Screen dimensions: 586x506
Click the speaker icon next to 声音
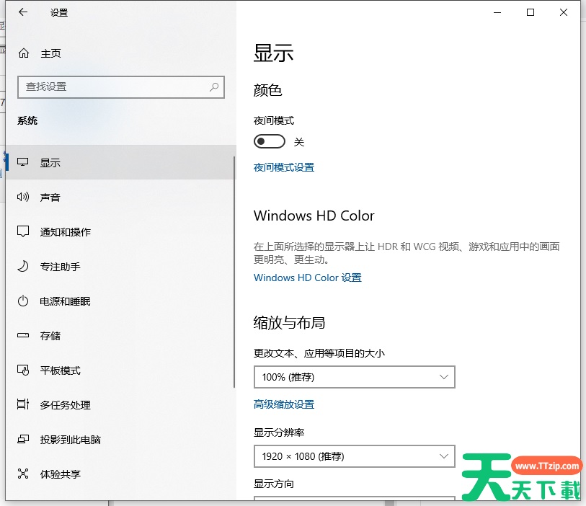click(24, 197)
